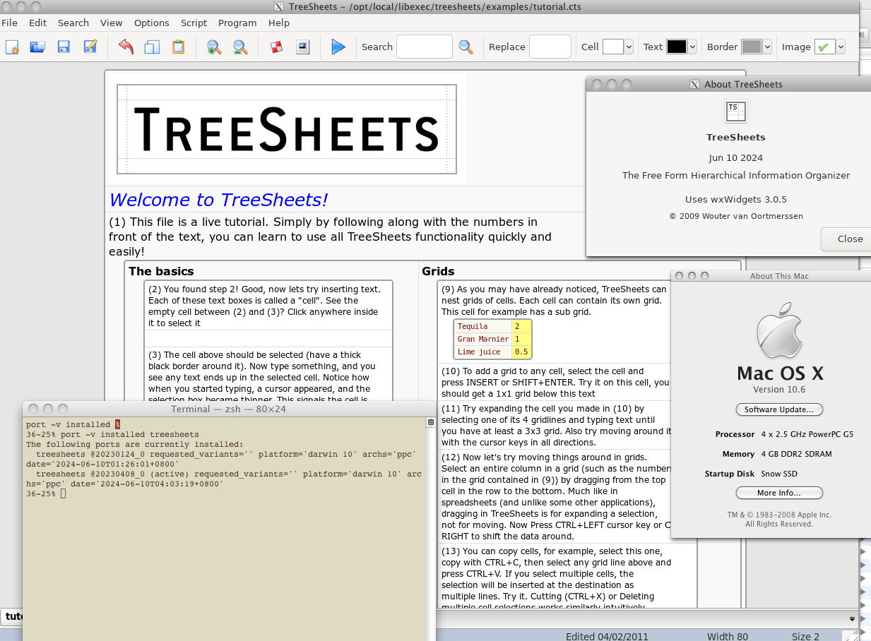
Task: Open the Program menu
Action: [x=237, y=23]
